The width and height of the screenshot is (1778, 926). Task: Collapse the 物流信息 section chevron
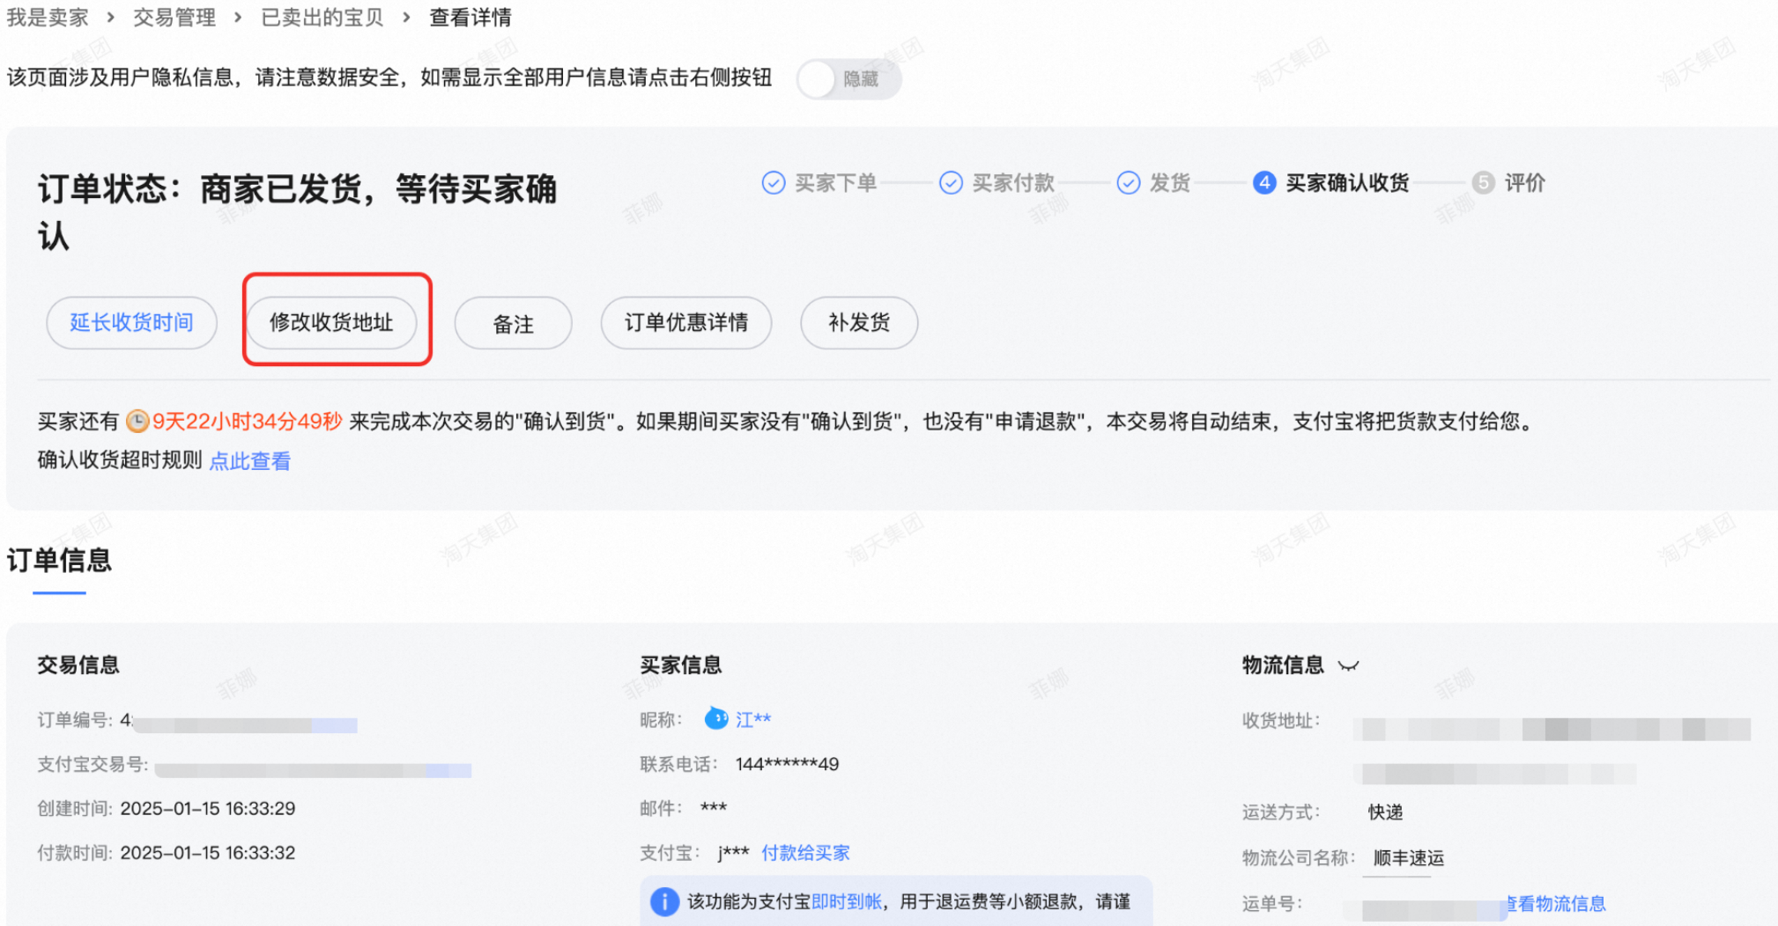coord(1349,666)
